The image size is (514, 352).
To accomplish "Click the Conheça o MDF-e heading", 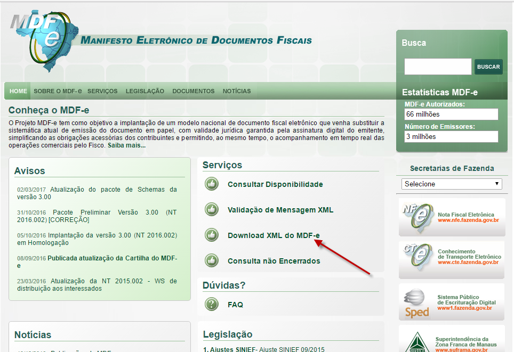I will click(49, 110).
